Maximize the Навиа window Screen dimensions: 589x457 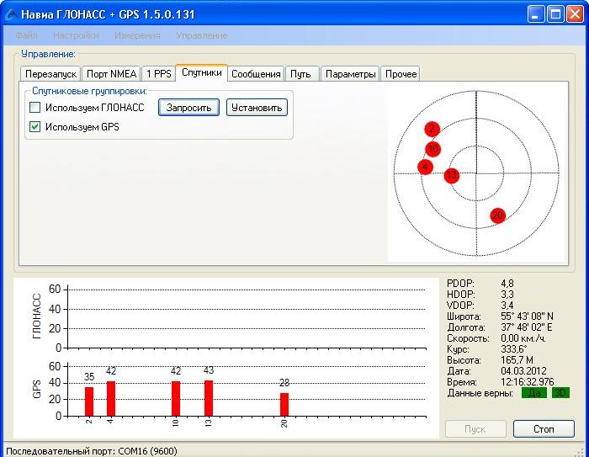(x=555, y=14)
